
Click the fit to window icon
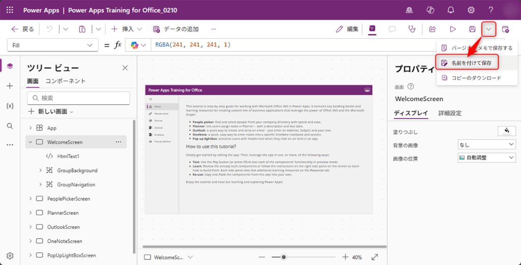coord(374,257)
